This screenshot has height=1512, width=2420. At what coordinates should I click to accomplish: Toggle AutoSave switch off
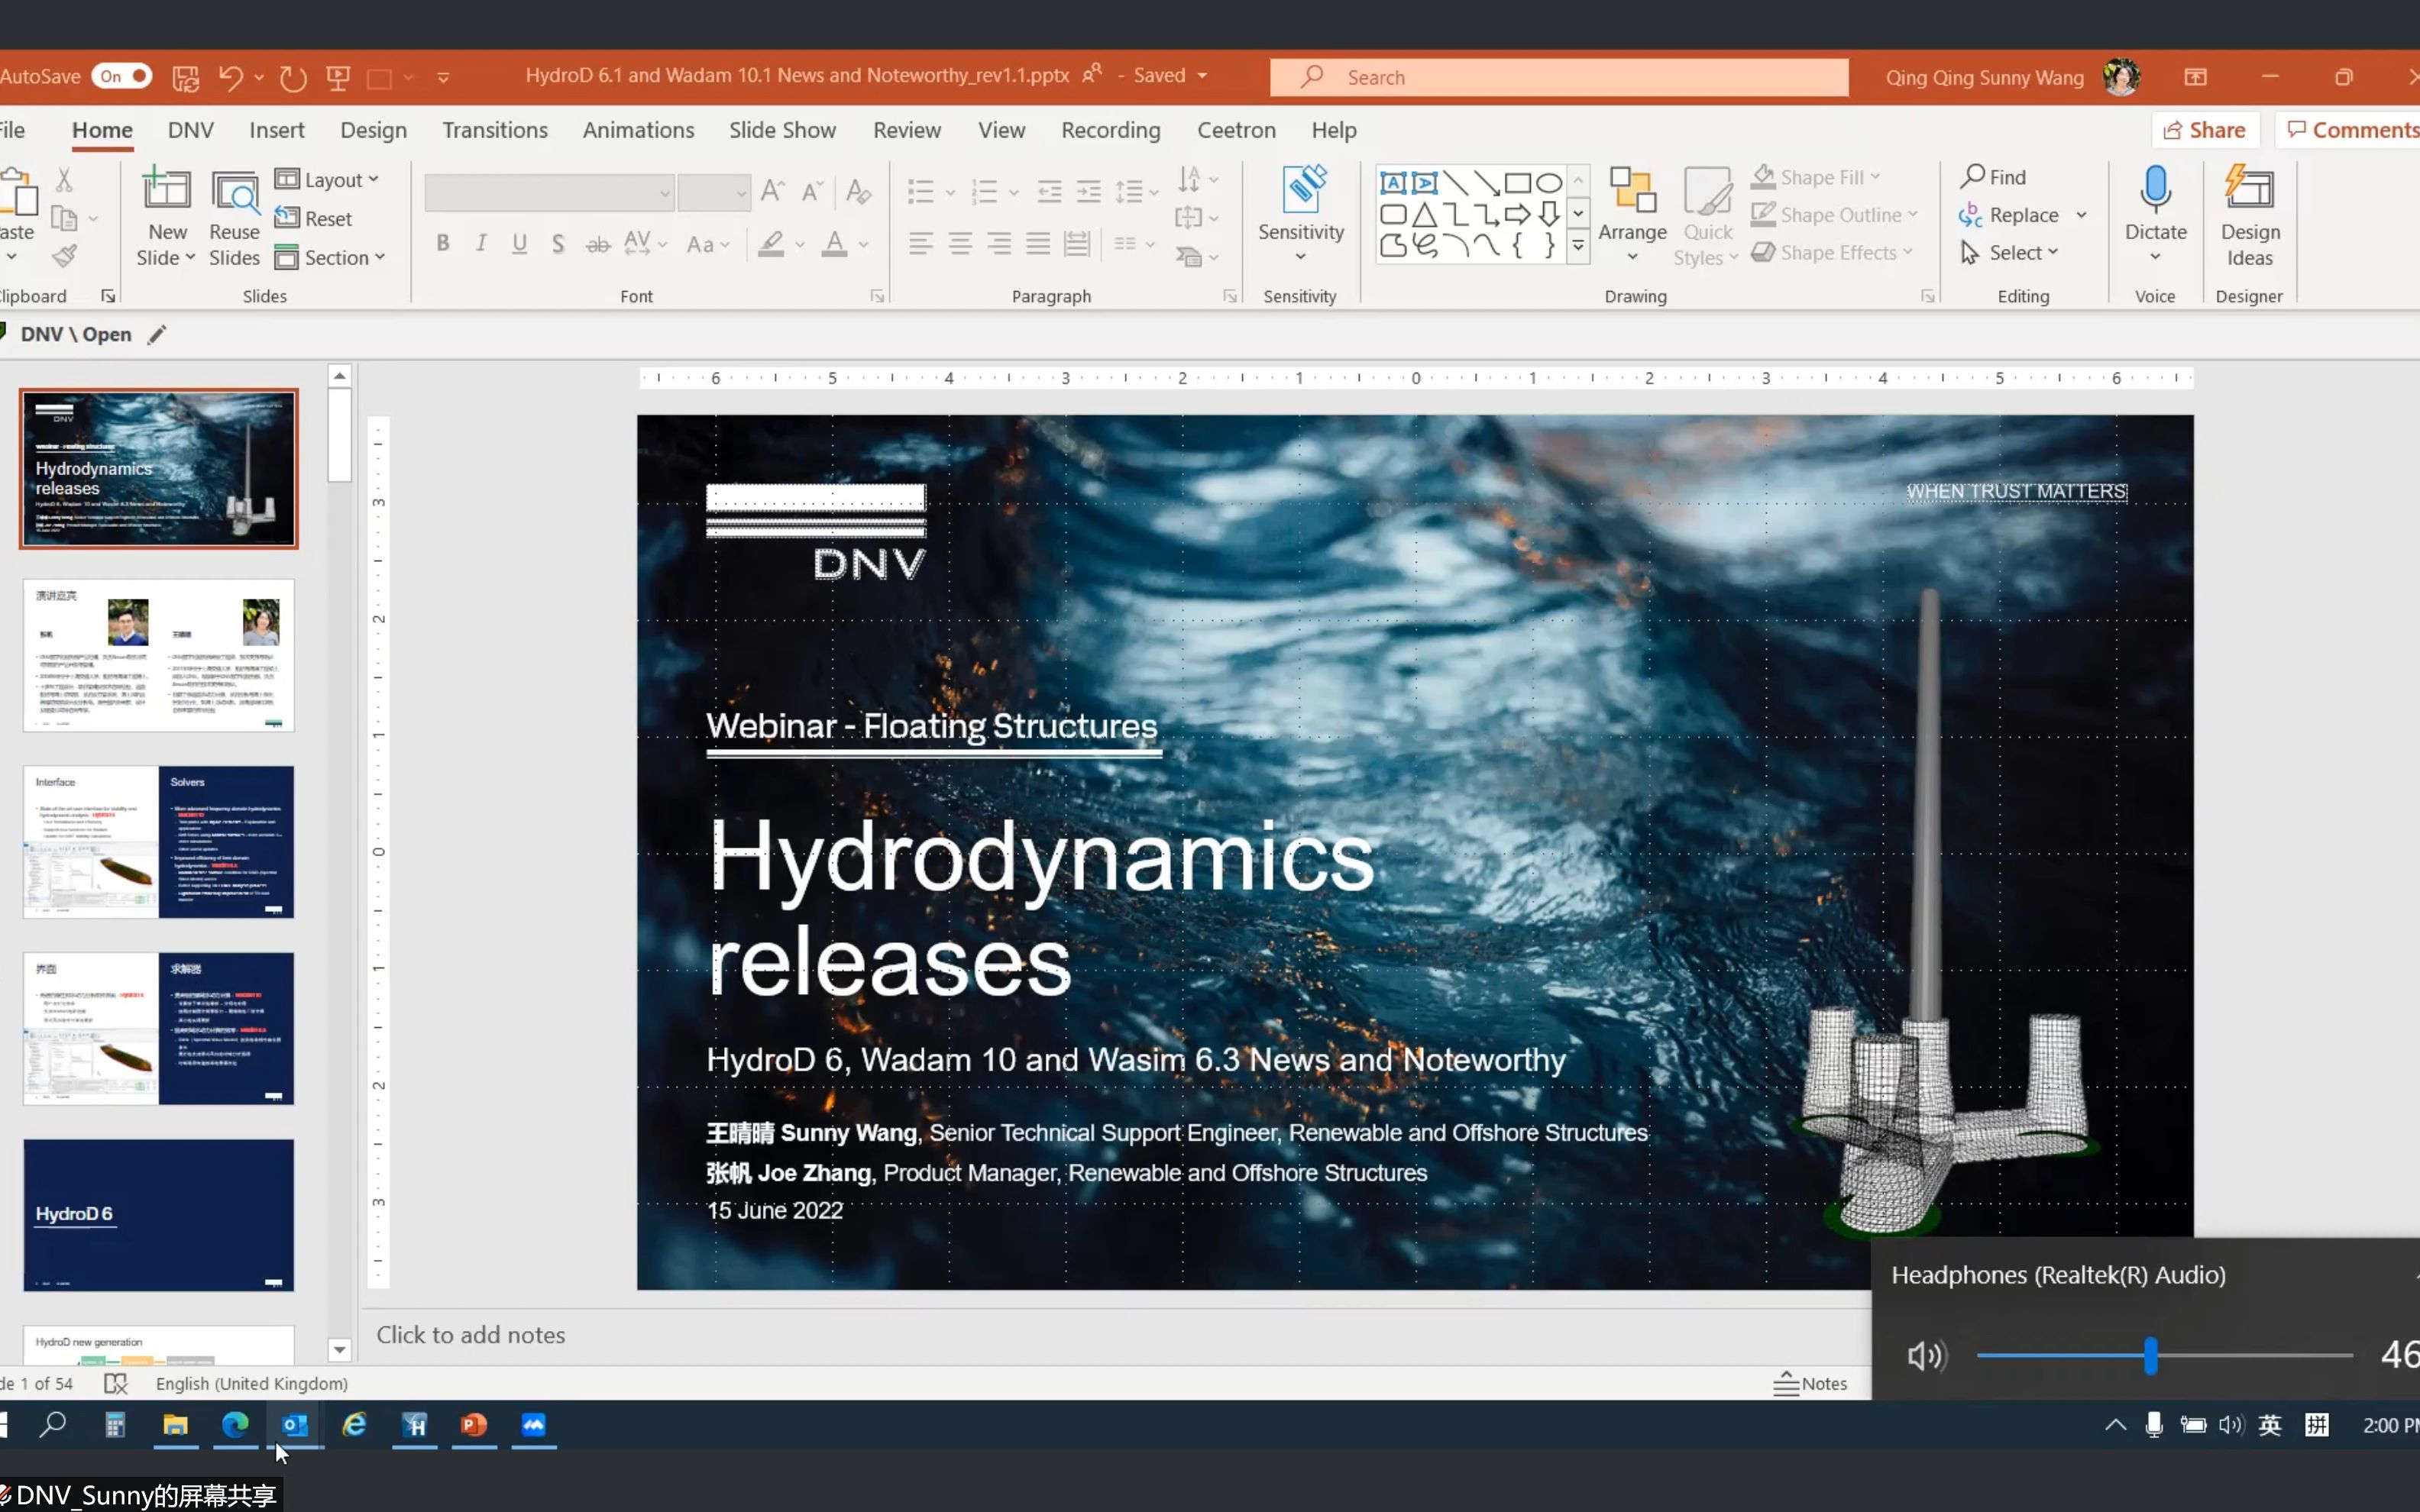coord(121,76)
